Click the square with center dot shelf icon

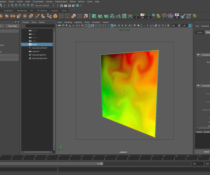61,16
